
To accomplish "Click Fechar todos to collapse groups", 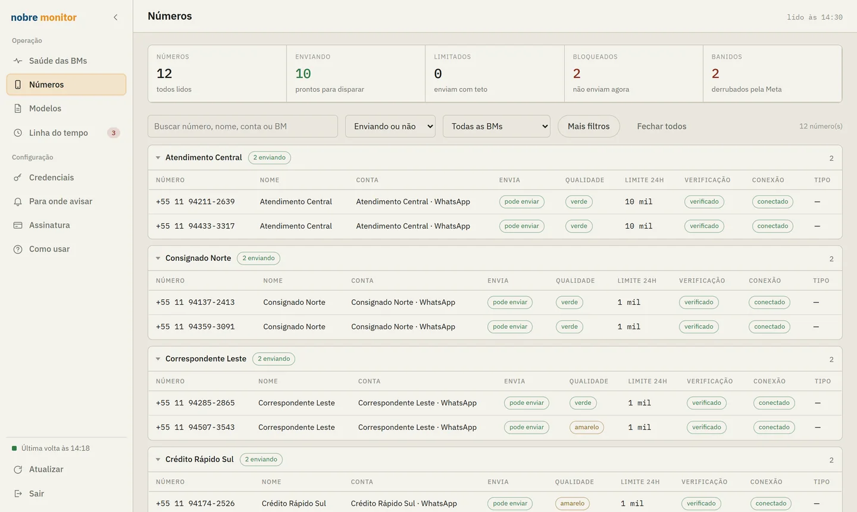I will [x=662, y=126].
